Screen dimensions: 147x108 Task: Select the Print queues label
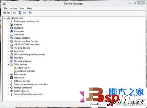pos(20,74)
